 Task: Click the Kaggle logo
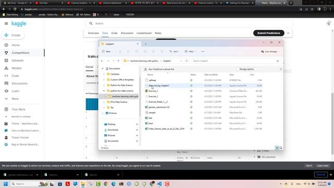pos(19,23)
